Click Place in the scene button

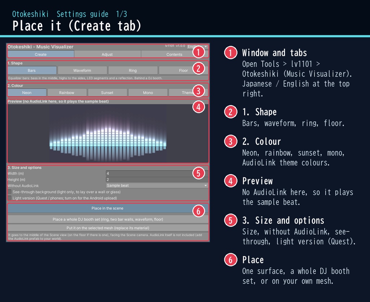pyautogui.click(x=108, y=208)
